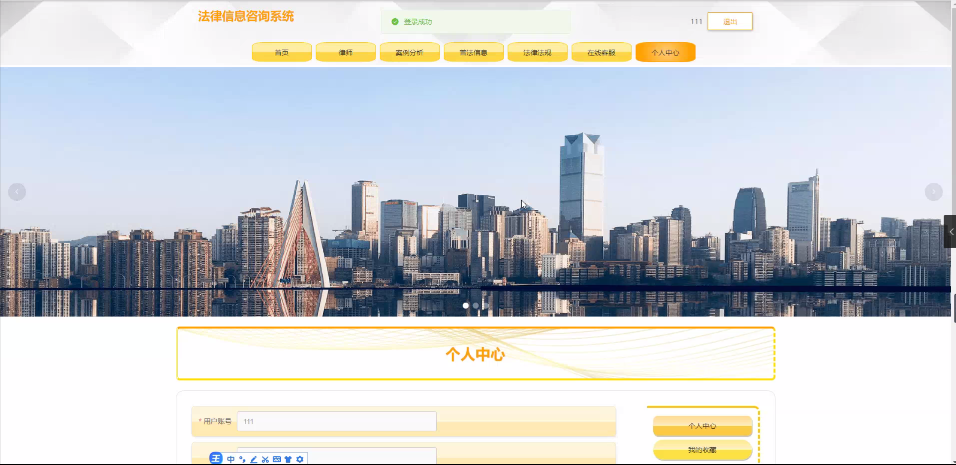This screenshot has height=465, width=956.
Task: Open IME settings gear icon
Action: click(x=300, y=459)
